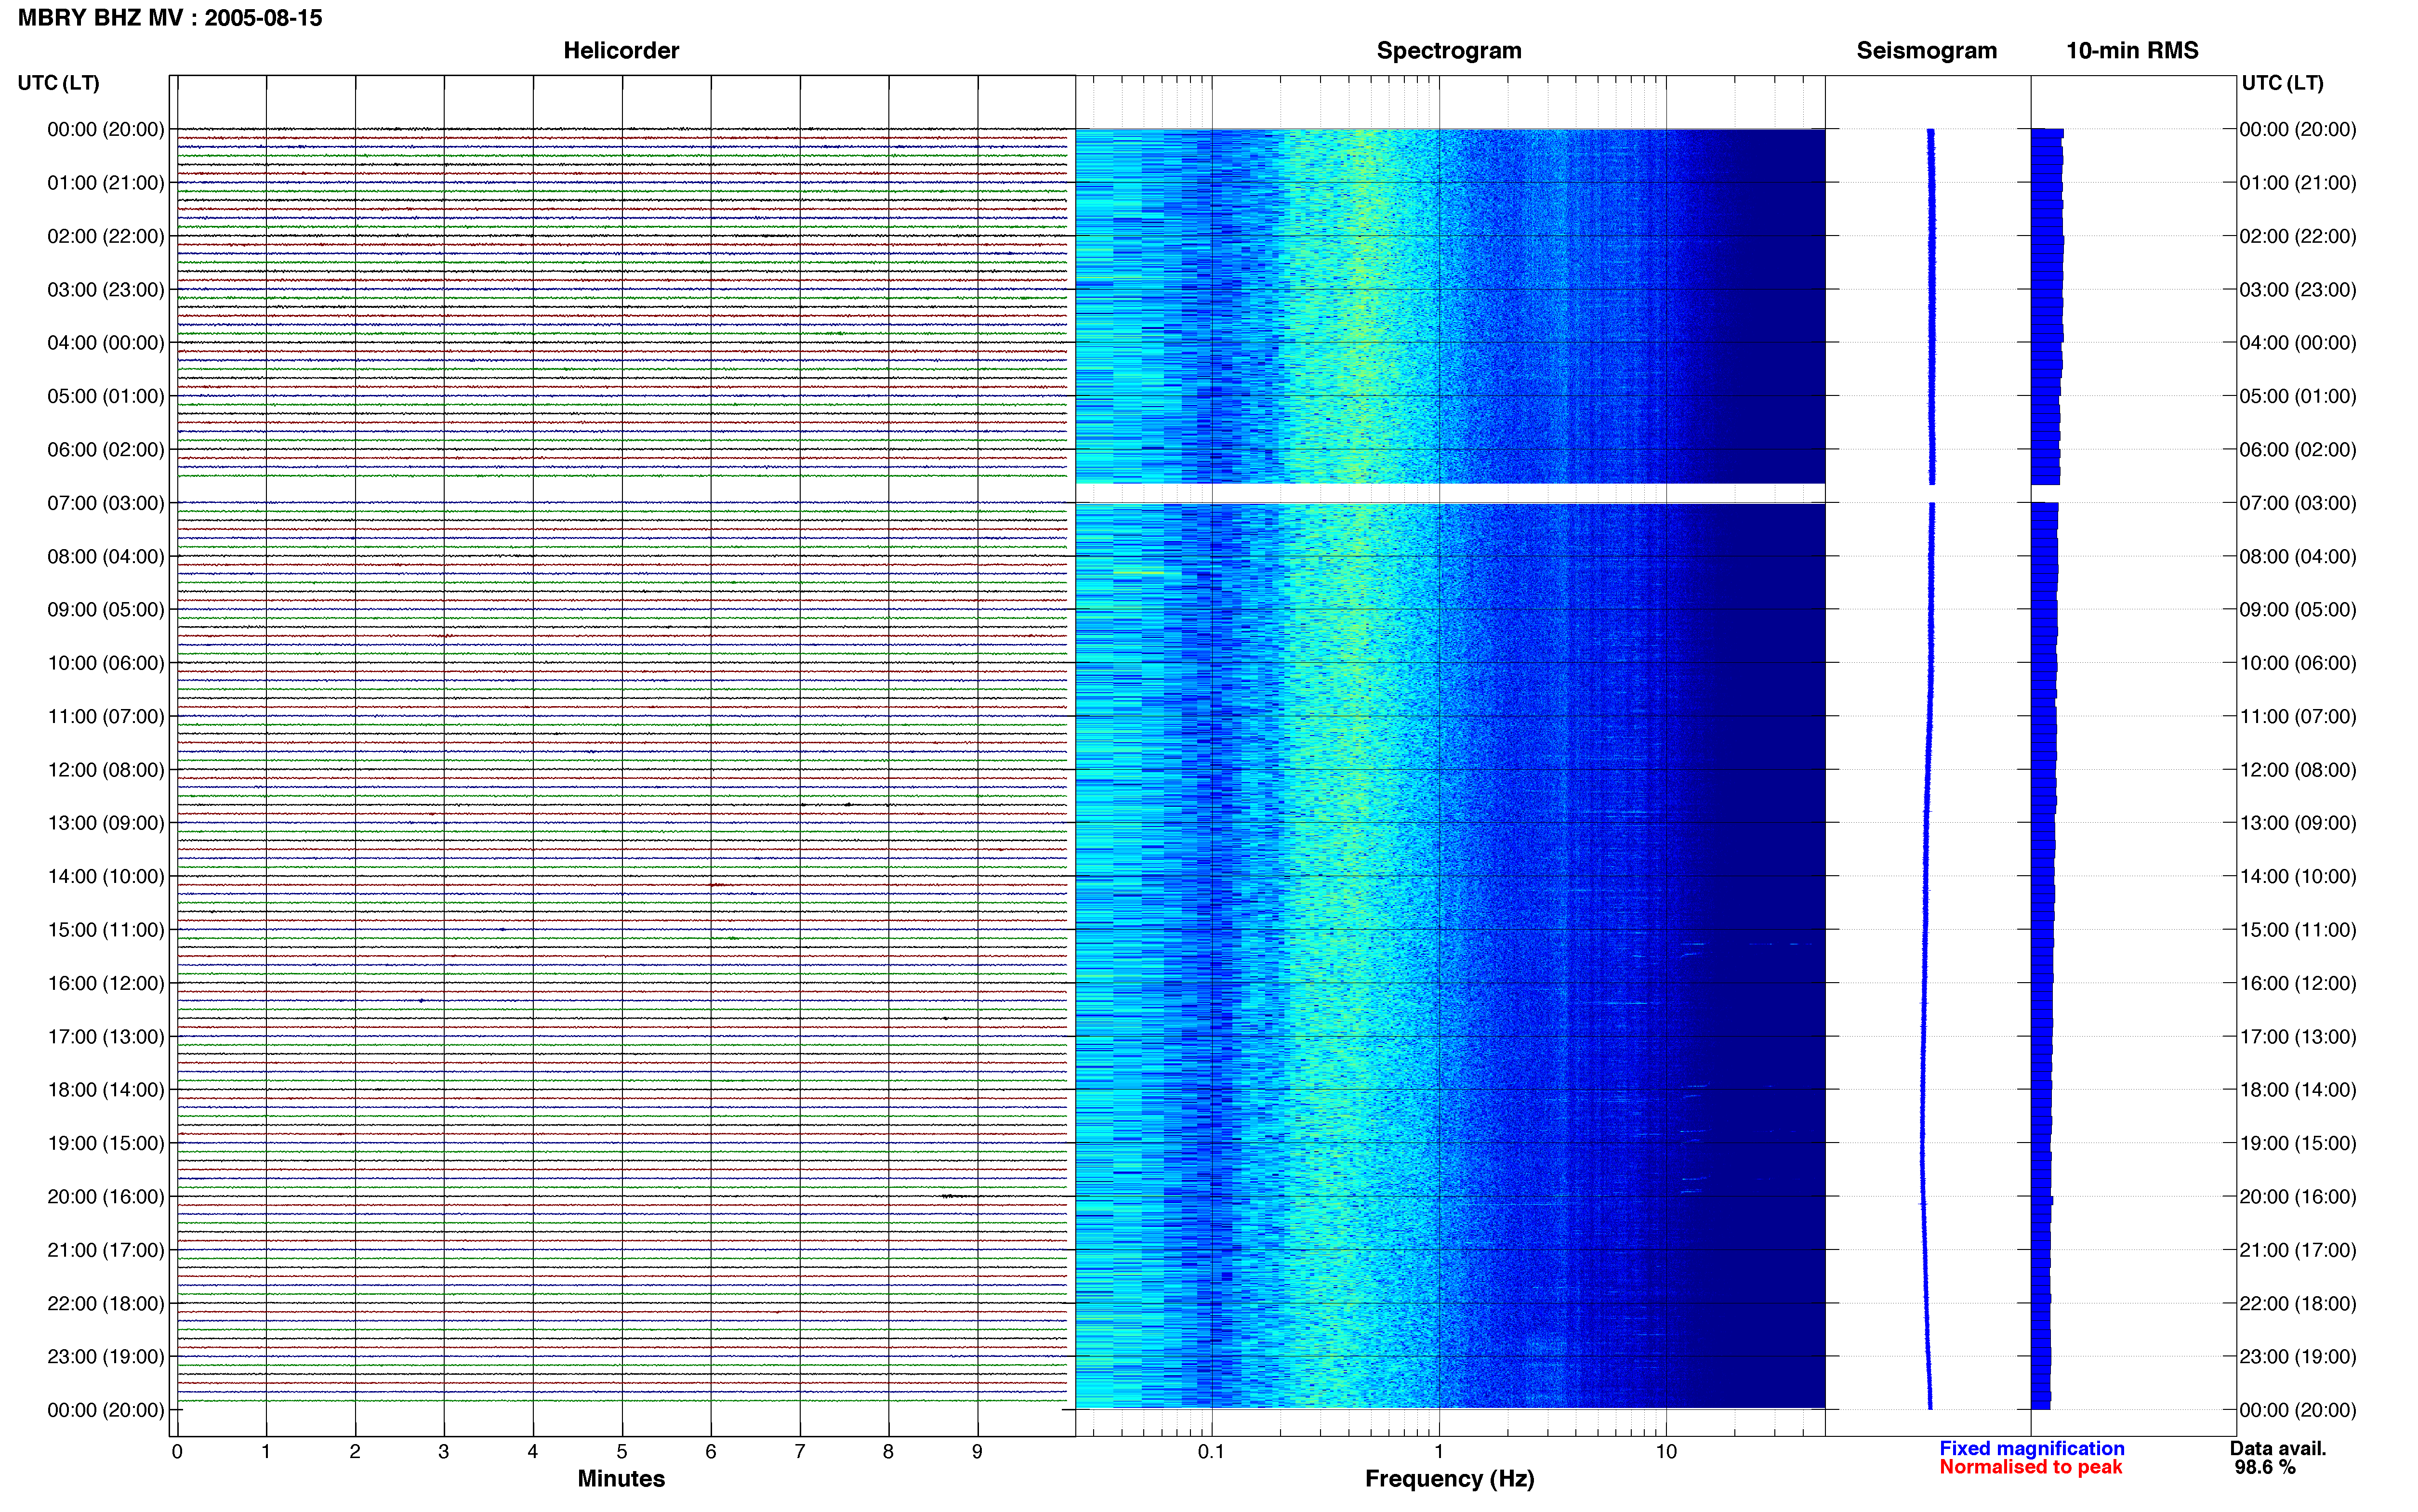Click the left-axis 11:00 (07:00) time label

(106, 717)
